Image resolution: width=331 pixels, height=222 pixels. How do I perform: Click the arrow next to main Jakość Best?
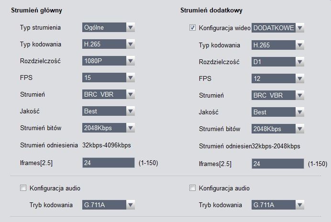pos(131,111)
